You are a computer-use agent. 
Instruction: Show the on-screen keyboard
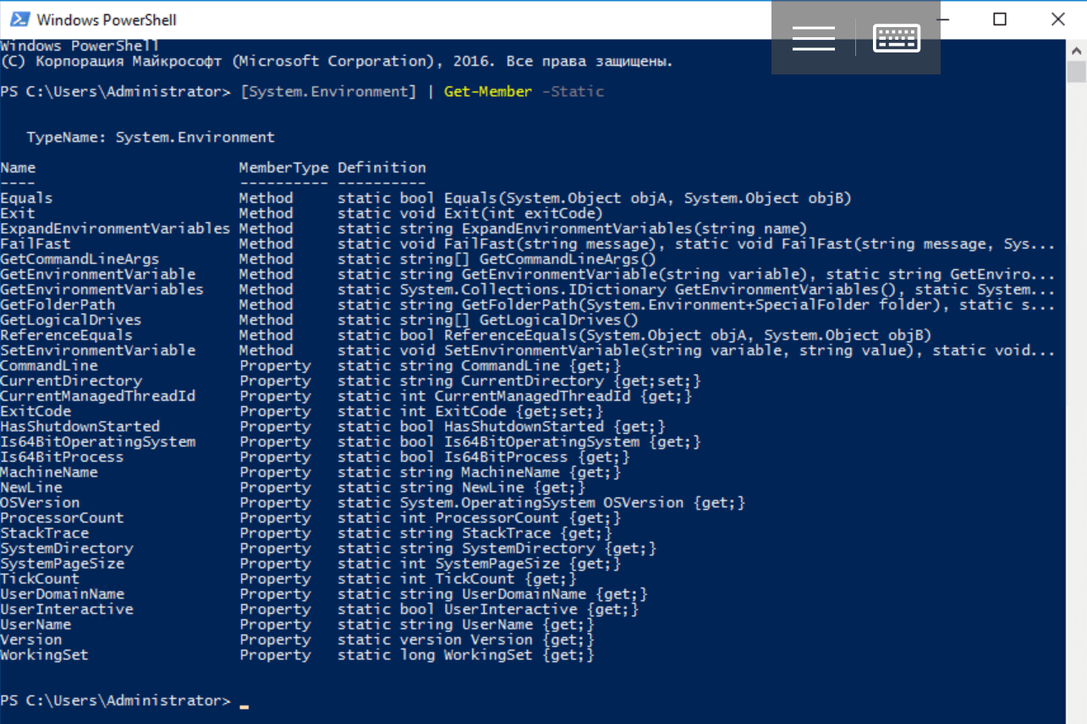tap(897, 38)
